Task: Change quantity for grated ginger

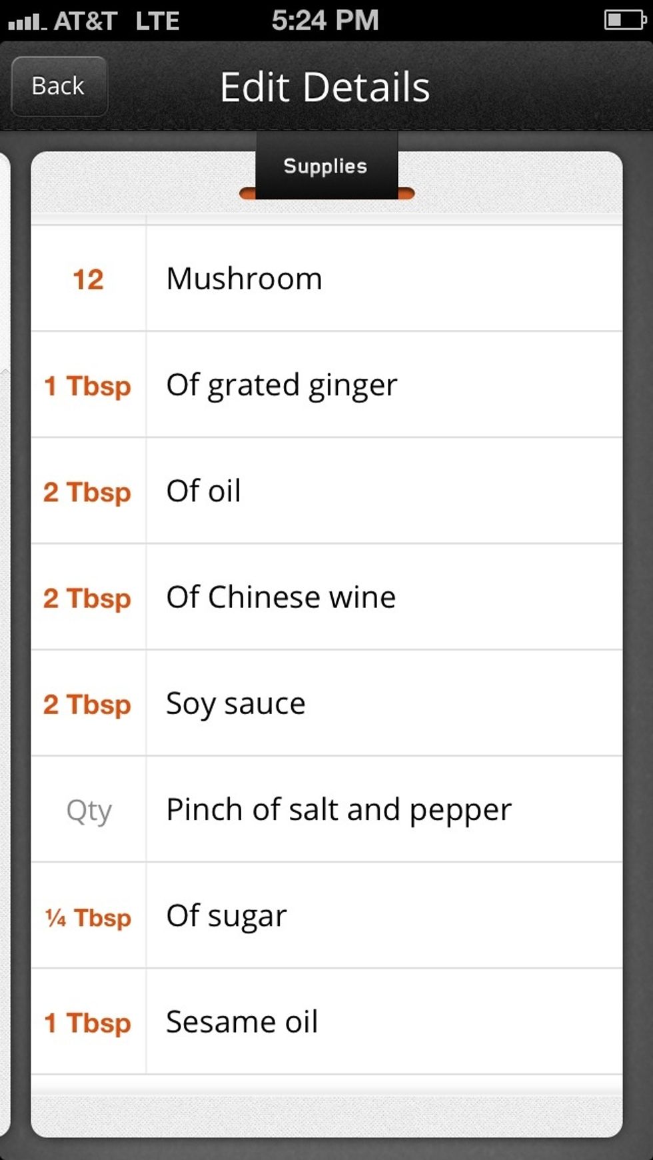Action: pos(88,385)
